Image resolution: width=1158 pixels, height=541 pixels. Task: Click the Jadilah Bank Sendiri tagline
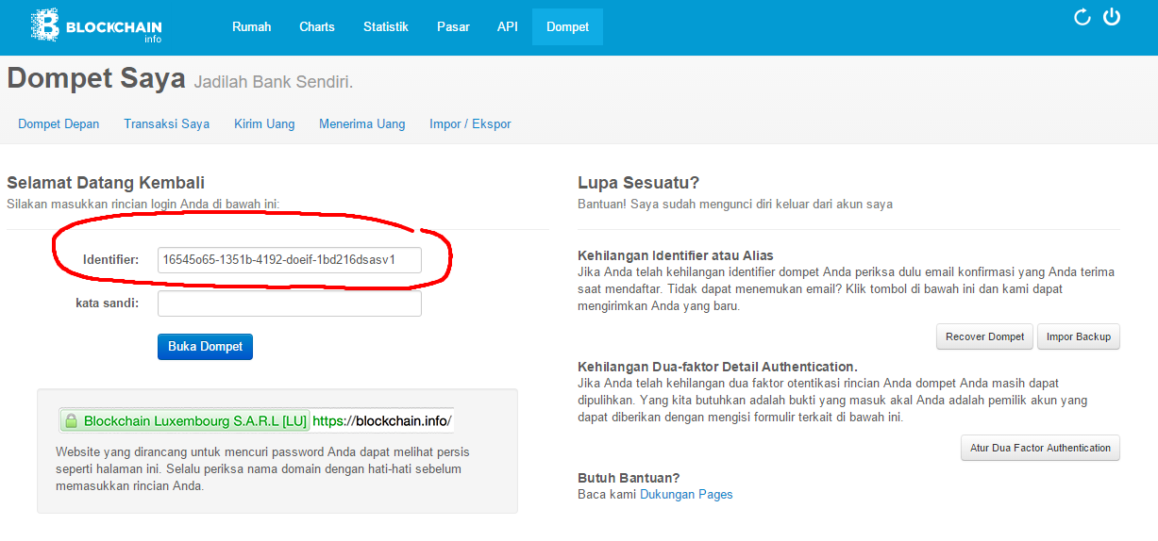(274, 82)
